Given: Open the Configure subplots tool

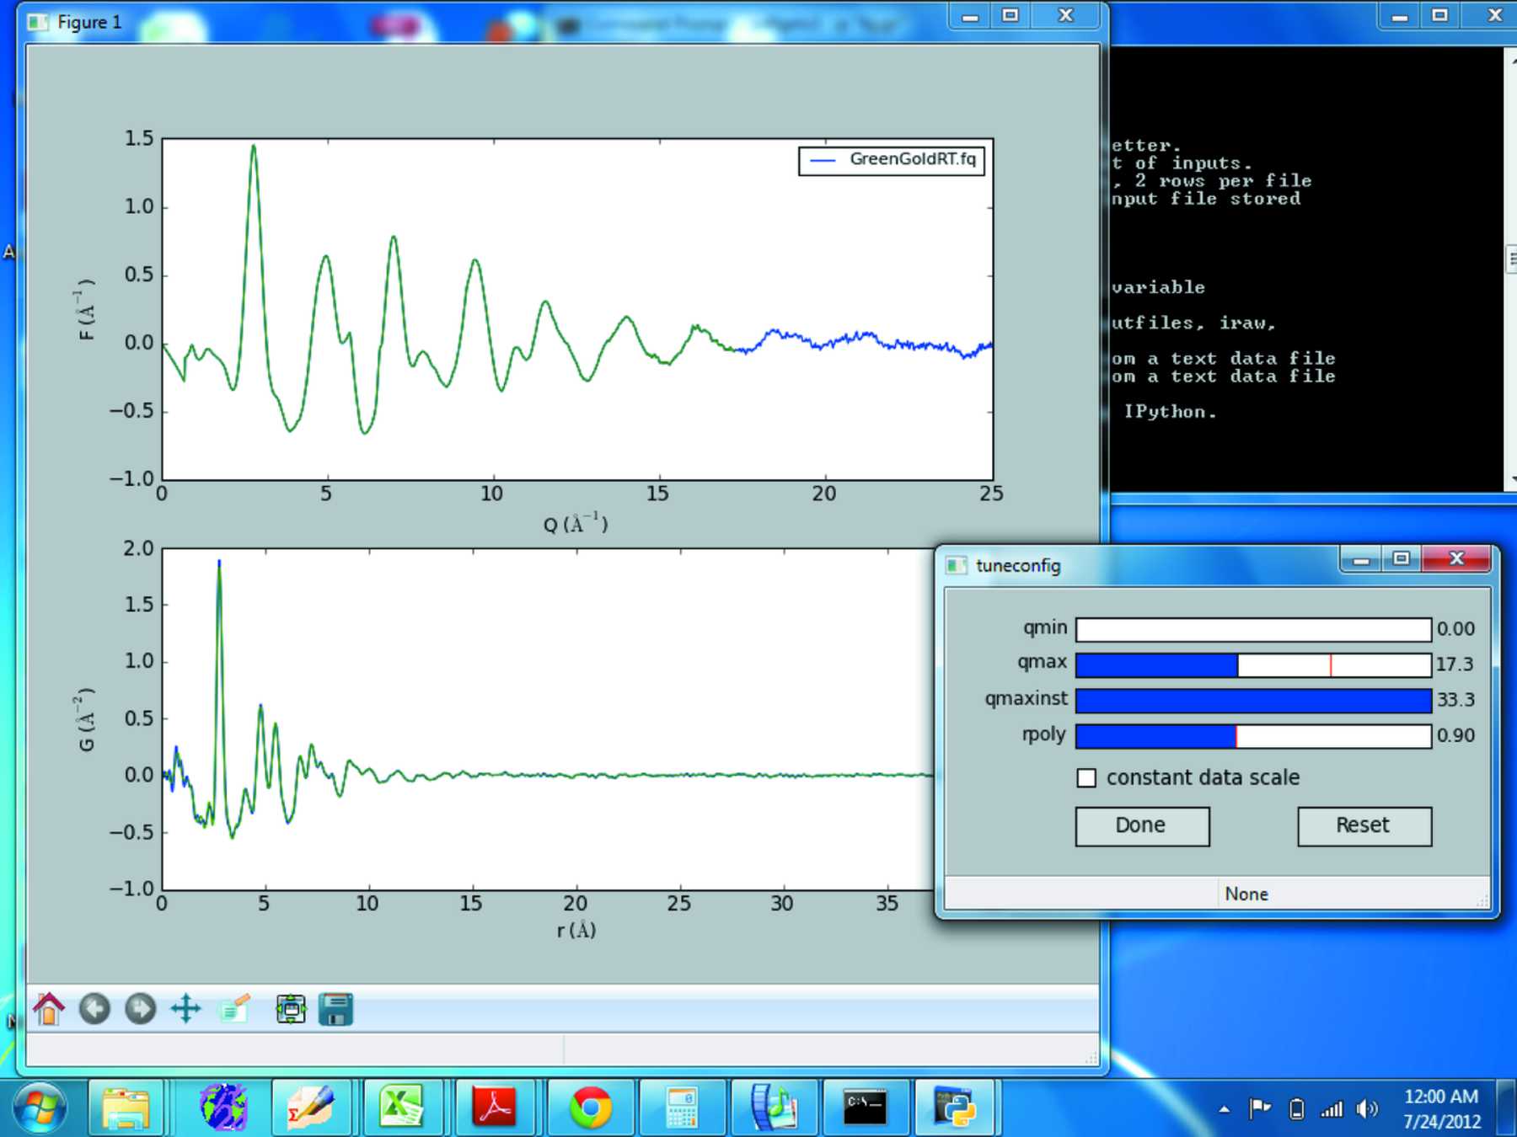Looking at the screenshot, I should (291, 1008).
